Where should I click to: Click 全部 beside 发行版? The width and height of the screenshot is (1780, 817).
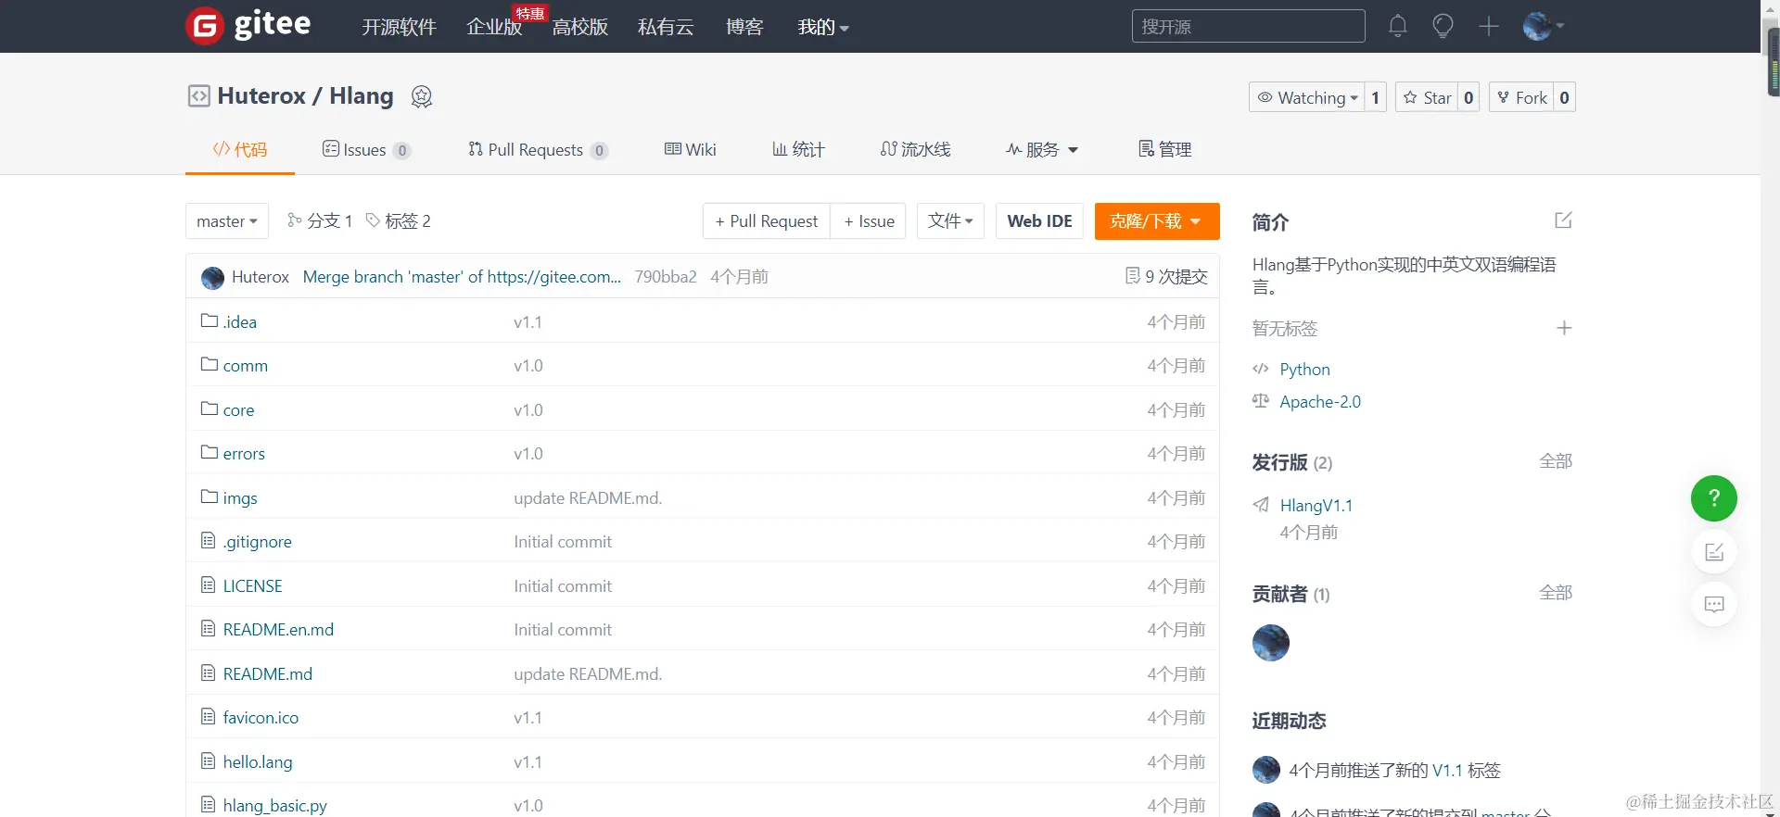1556,461
